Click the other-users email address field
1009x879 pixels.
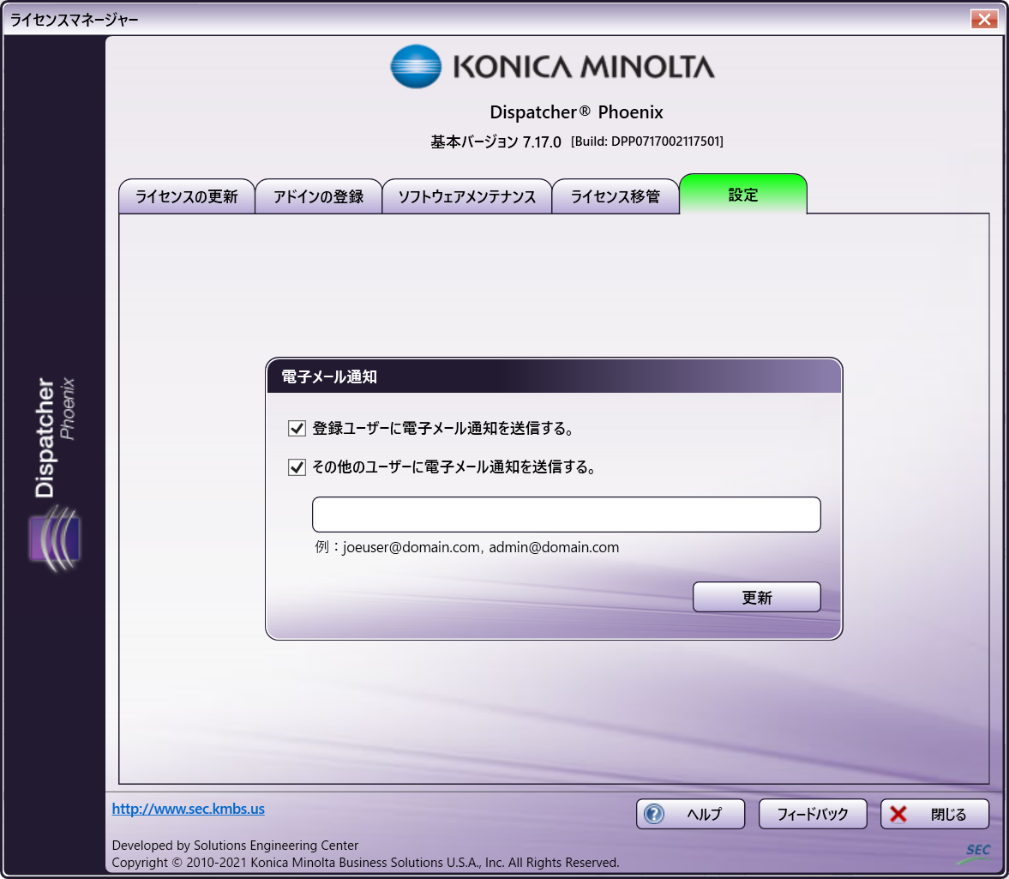coord(567,515)
